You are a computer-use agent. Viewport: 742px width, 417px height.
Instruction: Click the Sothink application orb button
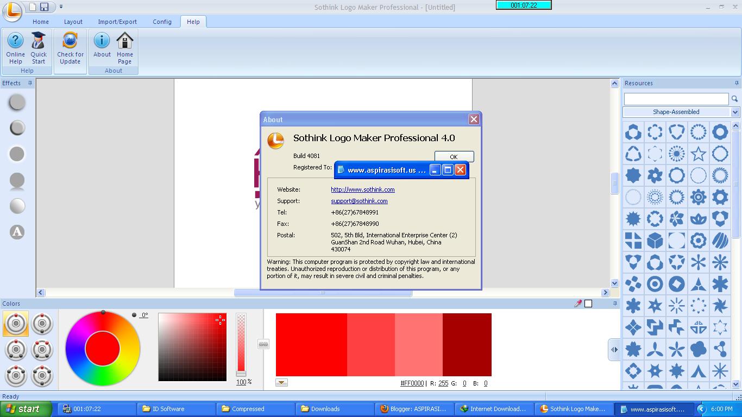coord(11,11)
